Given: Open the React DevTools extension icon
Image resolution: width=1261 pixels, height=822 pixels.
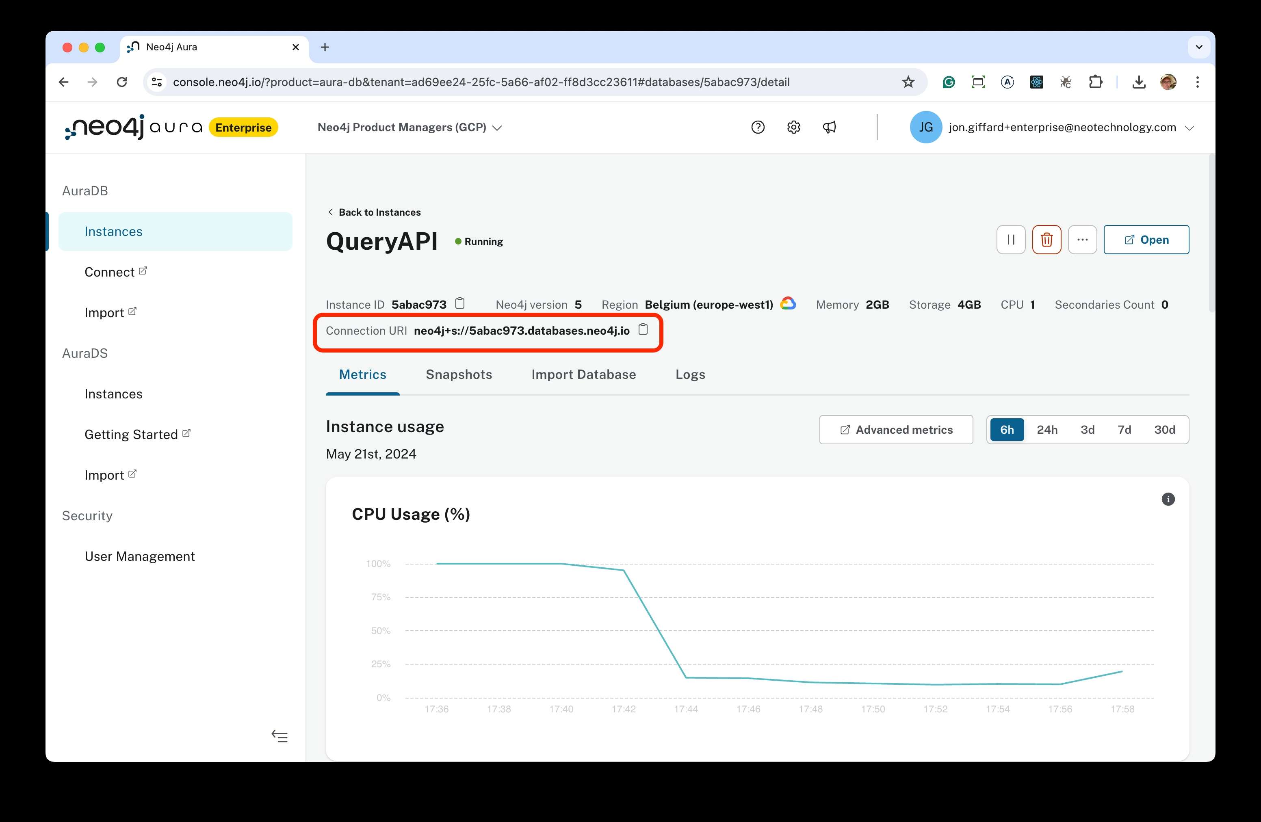Looking at the screenshot, I should [1036, 82].
